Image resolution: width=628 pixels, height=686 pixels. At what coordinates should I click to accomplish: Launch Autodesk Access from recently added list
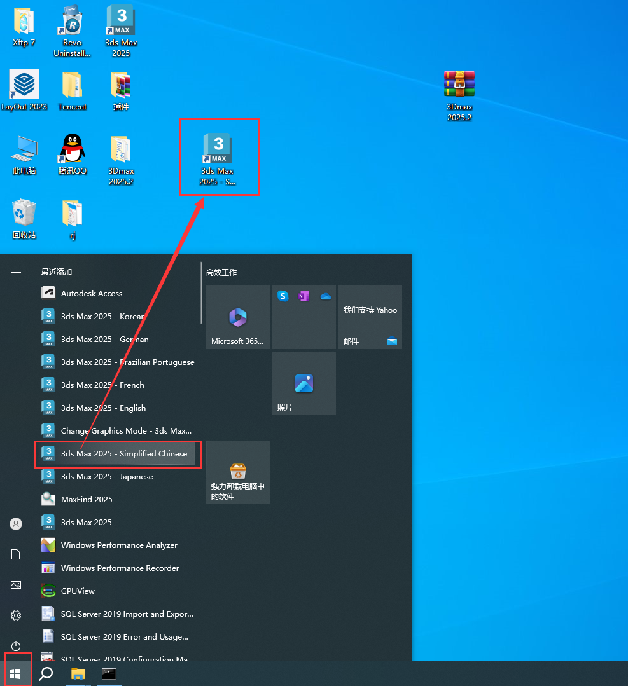91,293
